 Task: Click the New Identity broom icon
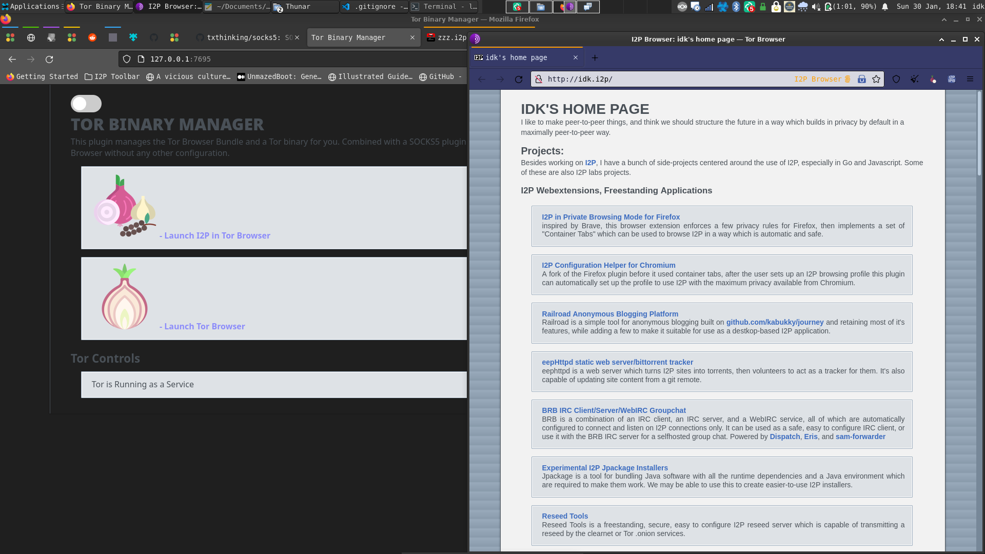point(915,79)
